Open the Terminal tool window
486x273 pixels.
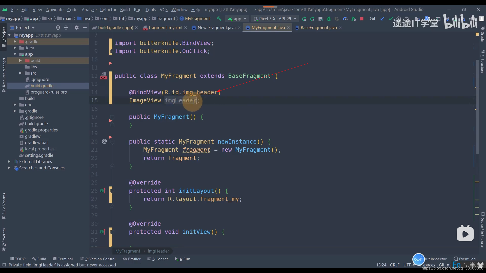pyautogui.click(x=63, y=259)
